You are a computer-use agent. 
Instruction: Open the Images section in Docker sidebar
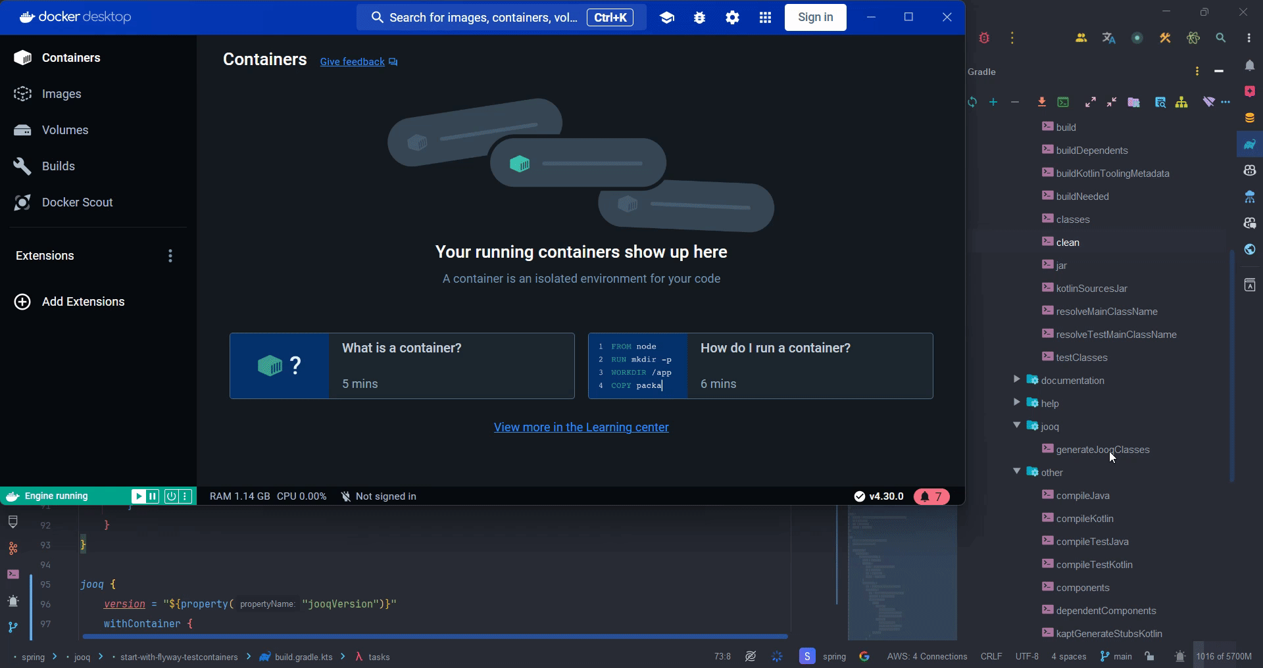point(47,94)
